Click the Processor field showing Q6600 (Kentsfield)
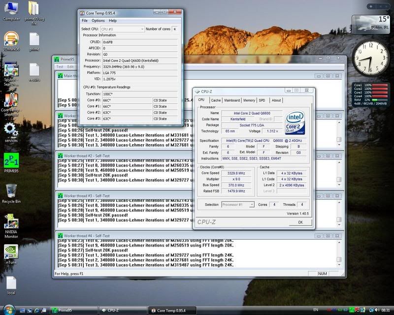 pos(140,61)
